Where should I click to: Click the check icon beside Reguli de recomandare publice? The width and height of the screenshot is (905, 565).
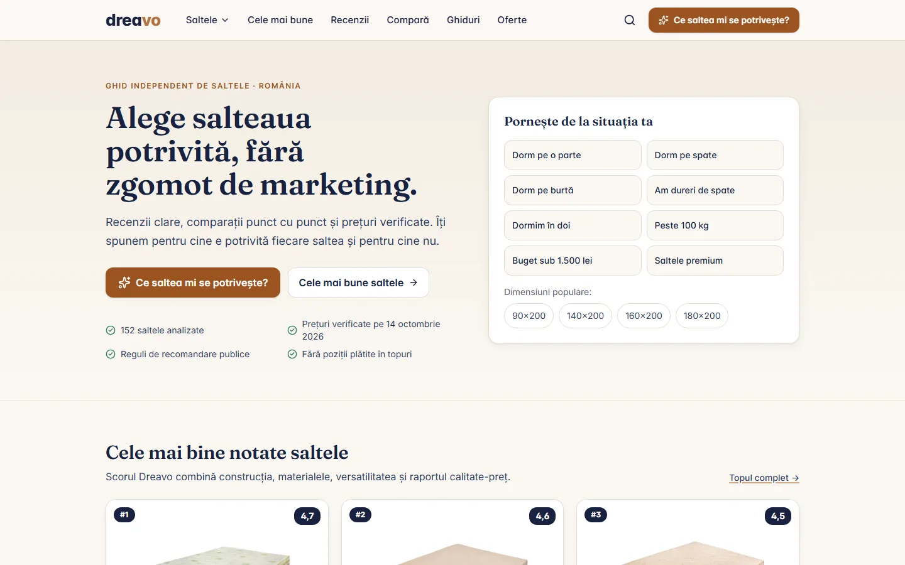[x=111, y=354]
